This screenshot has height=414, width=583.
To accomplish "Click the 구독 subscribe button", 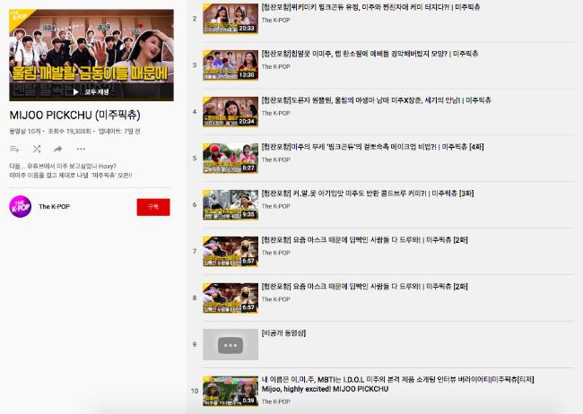I will 153,207.
